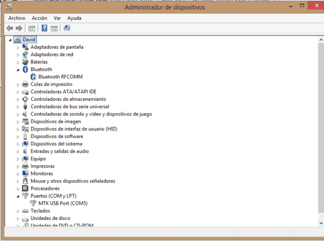The height and width of the screenshot is (241, 324).
Task: Click the Controladoras de sonido speaker icon
Action: pos(25,114)
